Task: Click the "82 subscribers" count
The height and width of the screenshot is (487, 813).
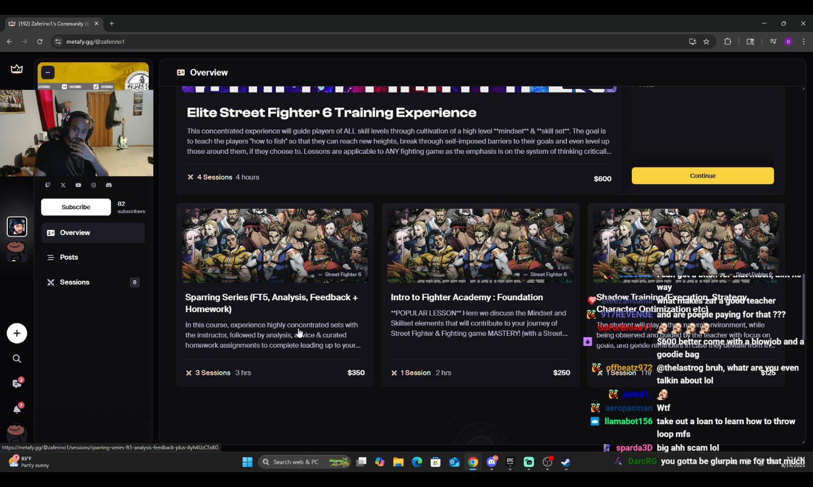Action: 131,207
